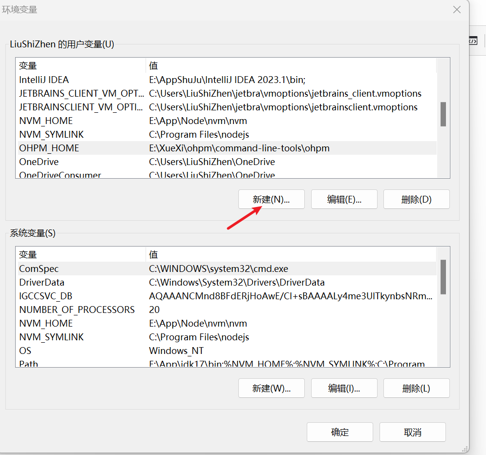Confirm with the 确定 button
This screenshot has height=455, width=486.
pyautogui.click(x=339, y=432)
